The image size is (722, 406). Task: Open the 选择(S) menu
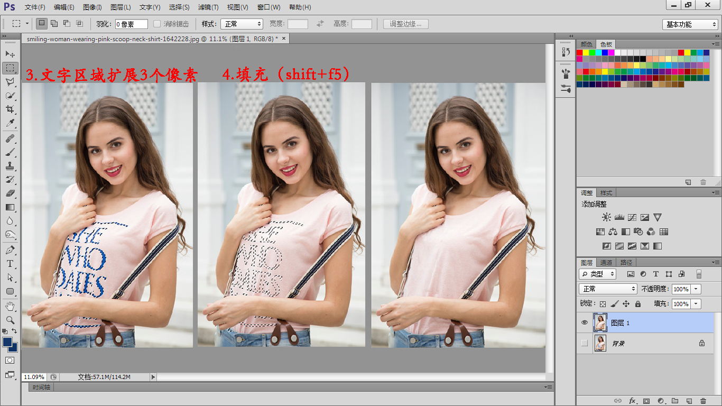[179, 7]
